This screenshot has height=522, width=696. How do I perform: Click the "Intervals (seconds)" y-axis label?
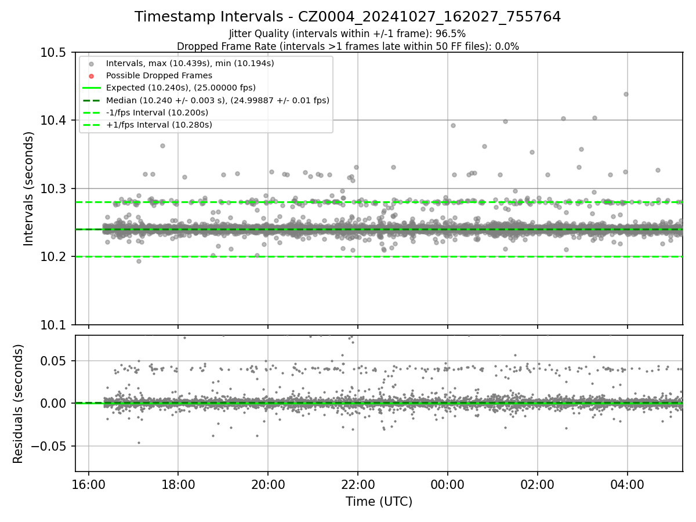click(29, 188)
